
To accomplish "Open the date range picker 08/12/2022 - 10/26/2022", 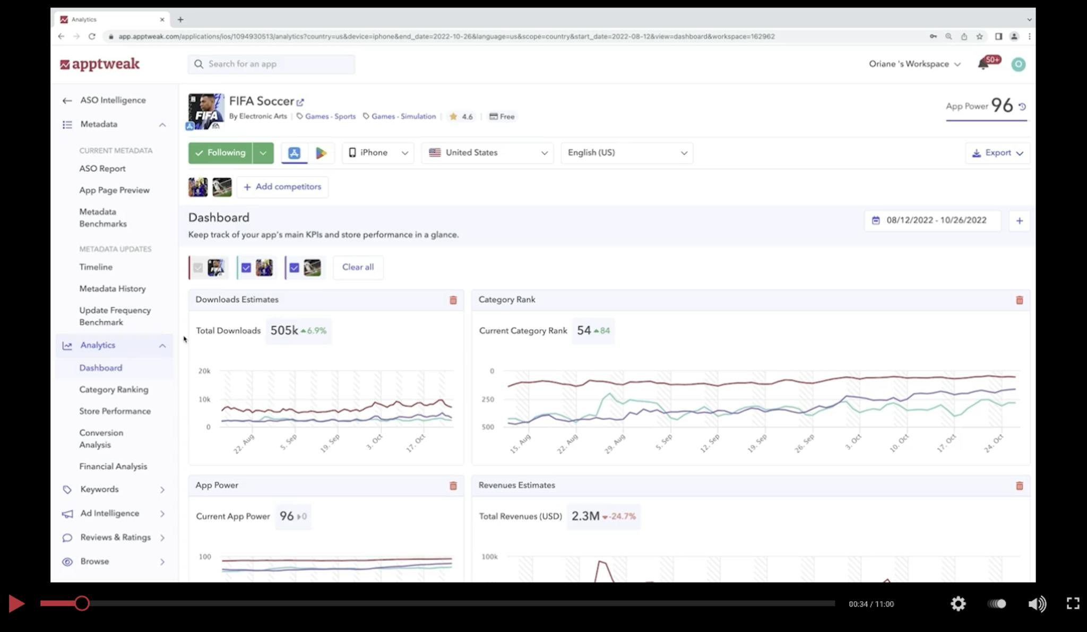I will pyautogui.click(x=933, y=220).
